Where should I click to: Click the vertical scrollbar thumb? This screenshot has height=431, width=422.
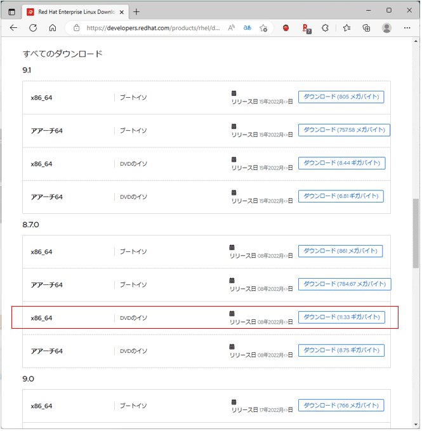click(x=416, y=233)
